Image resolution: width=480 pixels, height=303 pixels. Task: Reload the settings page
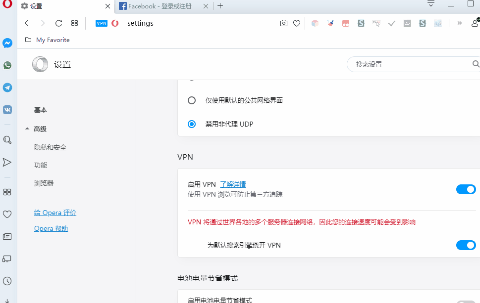(x=58, y=23)
